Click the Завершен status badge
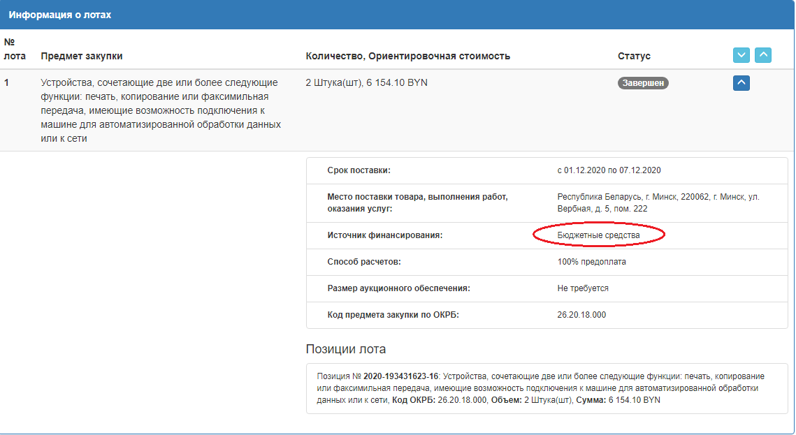 coord(643,82)
